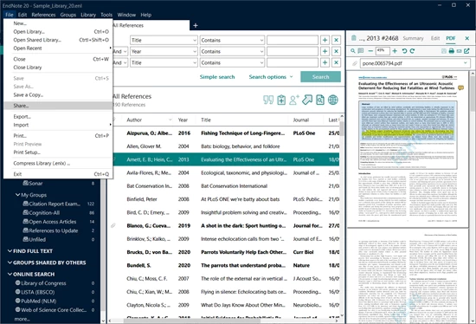The height and width of the screenshot is (324, 476).
Task: Click Open Library... menu entry
Action: point(58,31)
